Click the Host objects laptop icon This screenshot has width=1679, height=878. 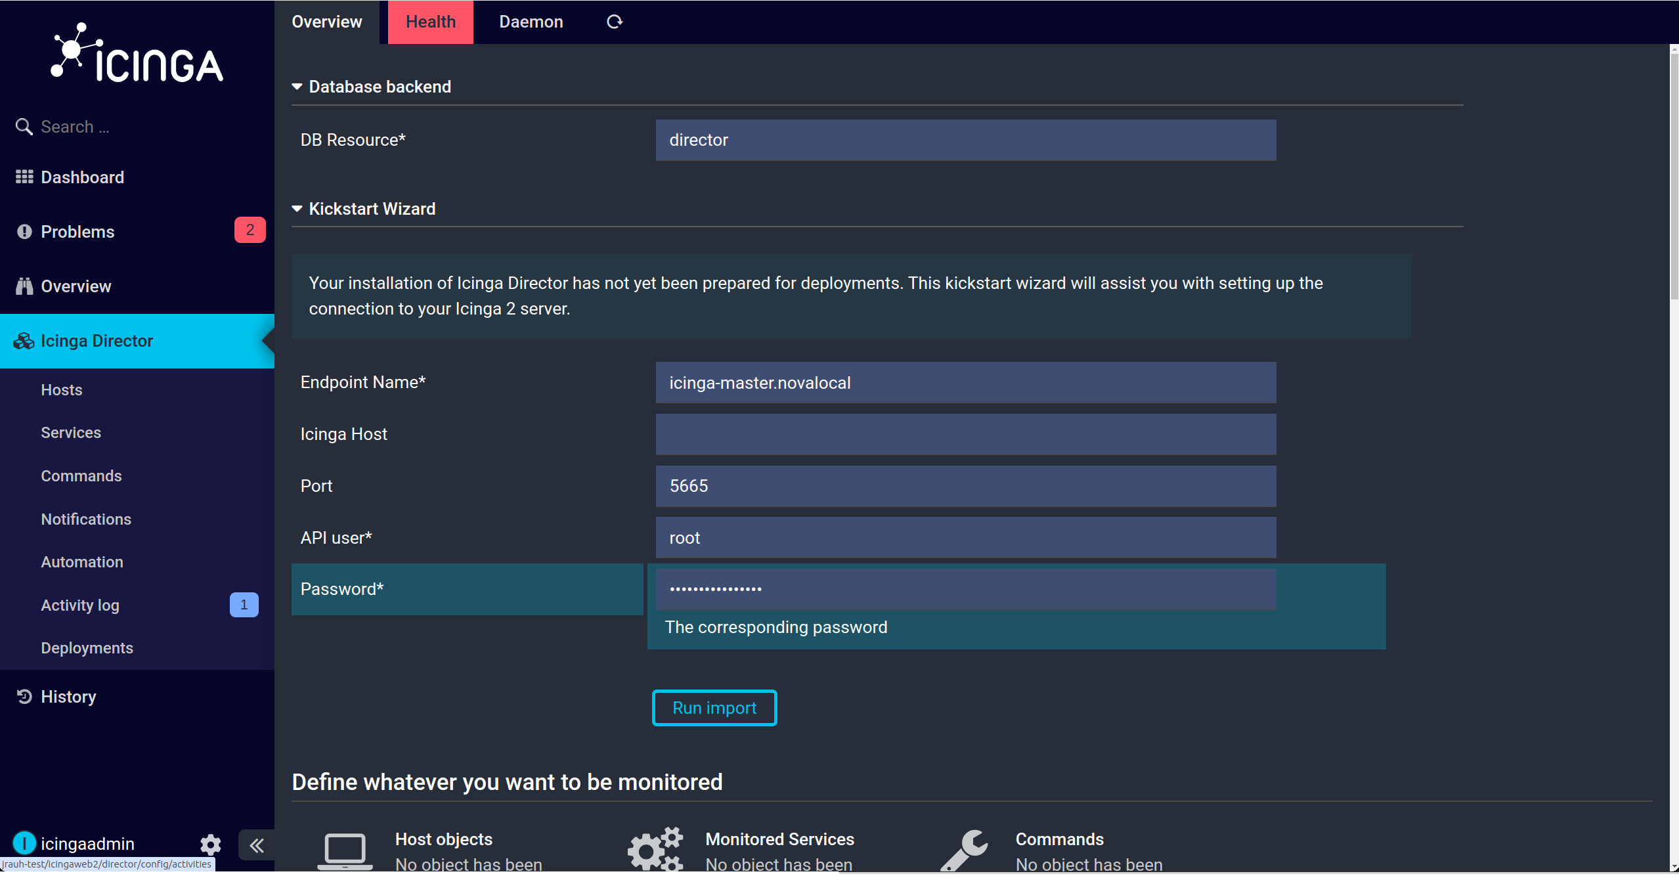[345, 851]
